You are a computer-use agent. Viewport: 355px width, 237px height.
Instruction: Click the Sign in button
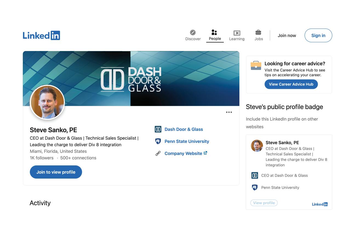[318, 35]
